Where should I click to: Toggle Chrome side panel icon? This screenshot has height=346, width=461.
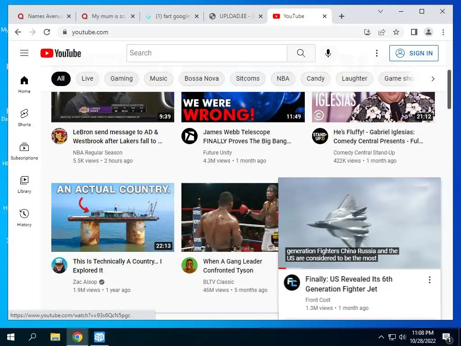pyautogui.click(x=414, y=32)
